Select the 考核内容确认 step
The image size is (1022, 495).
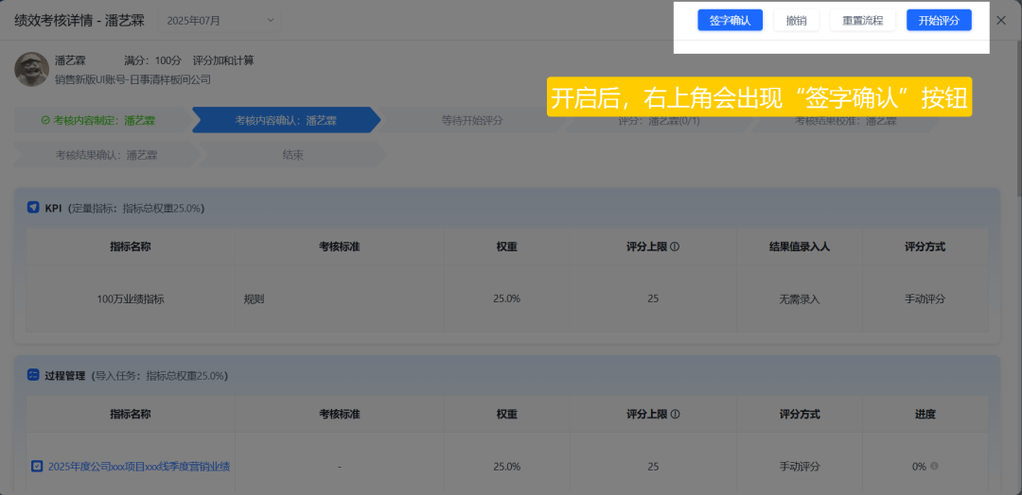[286, 120]
